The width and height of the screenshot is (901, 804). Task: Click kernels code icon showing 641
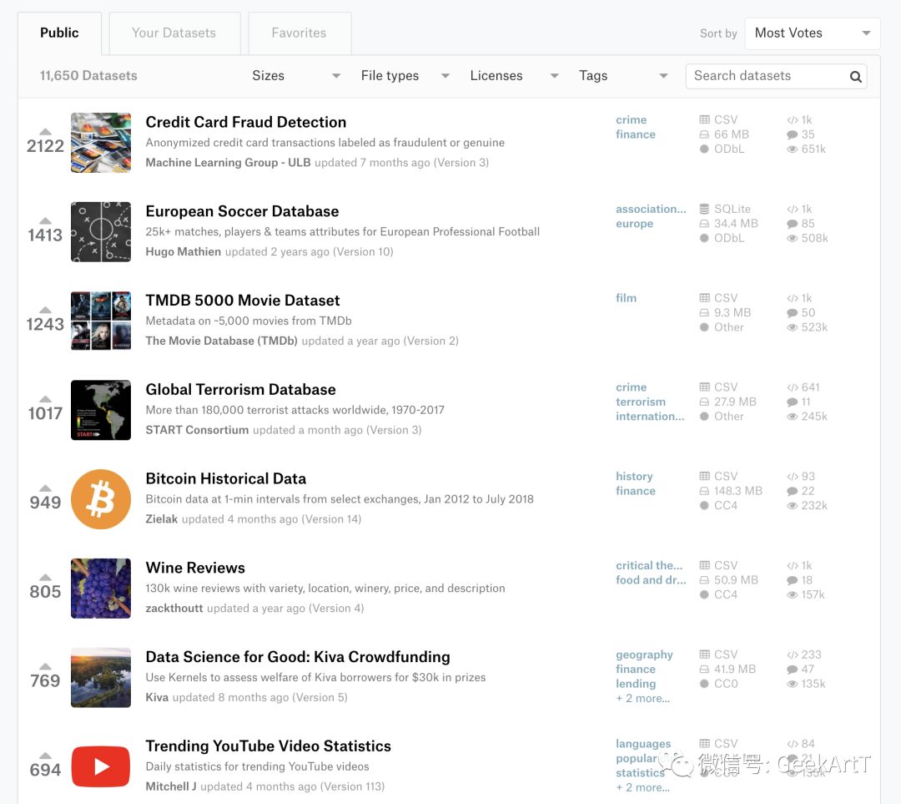793,387
